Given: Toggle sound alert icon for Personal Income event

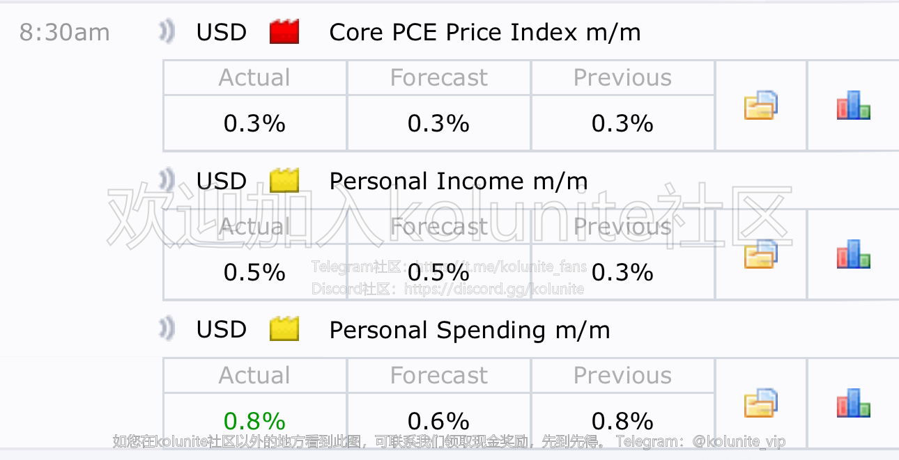Looking at the screenshot, I should click(167, 181).
